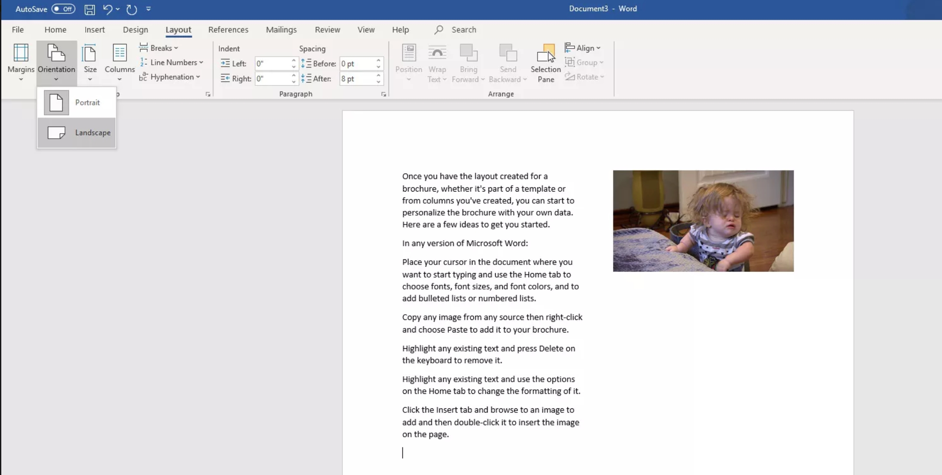Screen dimensions: 942x475
Task: Click the Redo repeat icon
Action: [x=132, y=9]
